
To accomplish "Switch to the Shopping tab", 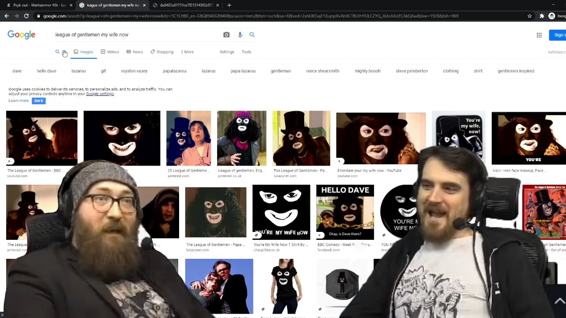I will 162,52.
